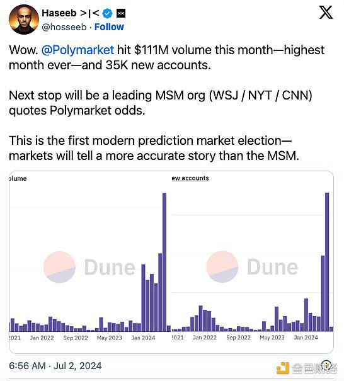Viewport: 344px width, 381px height.
Task: Open the @Polymarket mention link
Action: (77, 50)
